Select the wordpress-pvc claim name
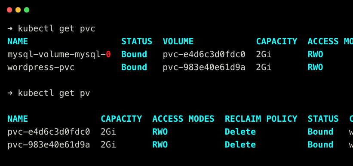 click(41, 68)
